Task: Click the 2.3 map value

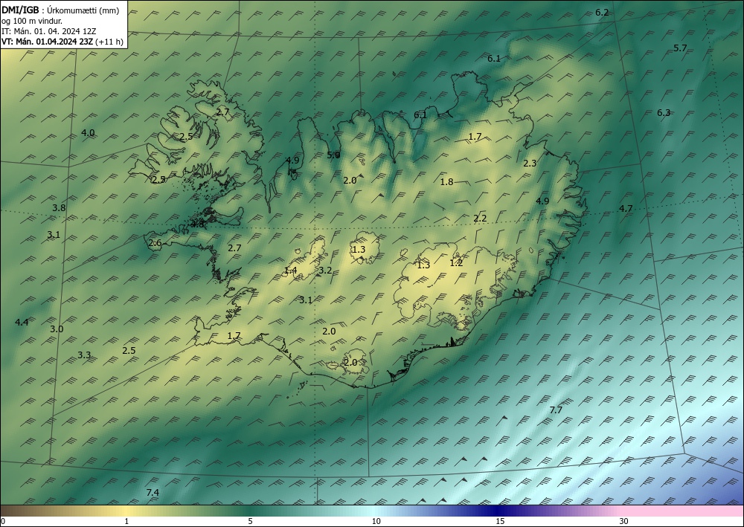Action: (530, 163)
